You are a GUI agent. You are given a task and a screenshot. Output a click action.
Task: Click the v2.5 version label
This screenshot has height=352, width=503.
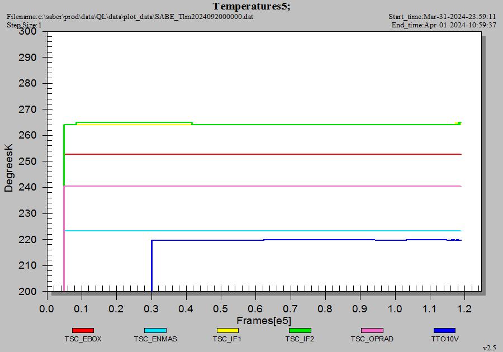pos(489,348)
